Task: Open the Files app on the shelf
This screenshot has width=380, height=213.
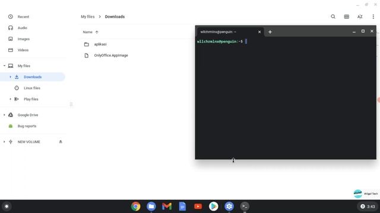Action: tap(151, 206)
